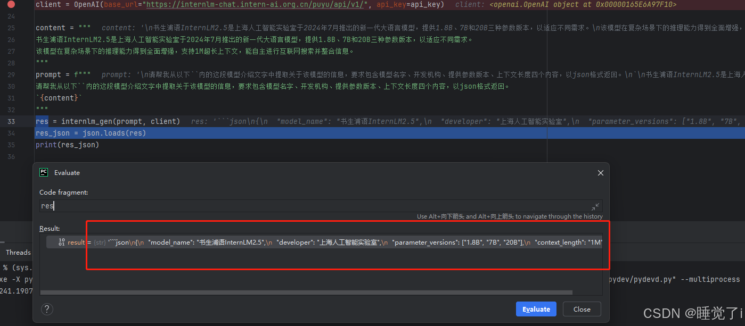745x326 pixels.
Task: Dismiss the Evaluate dialog with its X
Action: [600, 172]
